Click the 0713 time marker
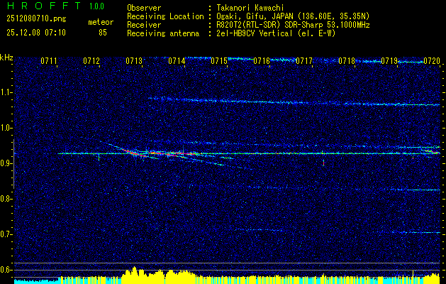446x284 pixels. pos(134,62)
